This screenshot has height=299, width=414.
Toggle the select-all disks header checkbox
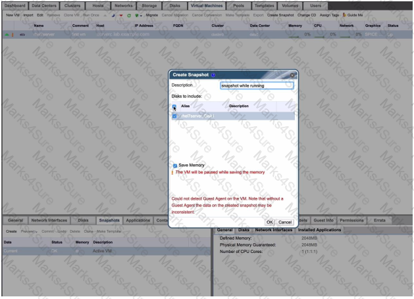tap(174, 106)
